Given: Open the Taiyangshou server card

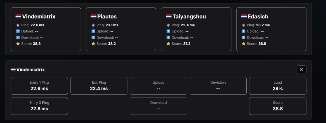Looking at the screenshot, I should click(x=196, y=29).
